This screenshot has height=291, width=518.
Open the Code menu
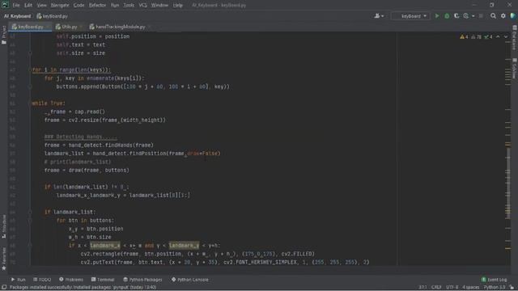(79, 5)
